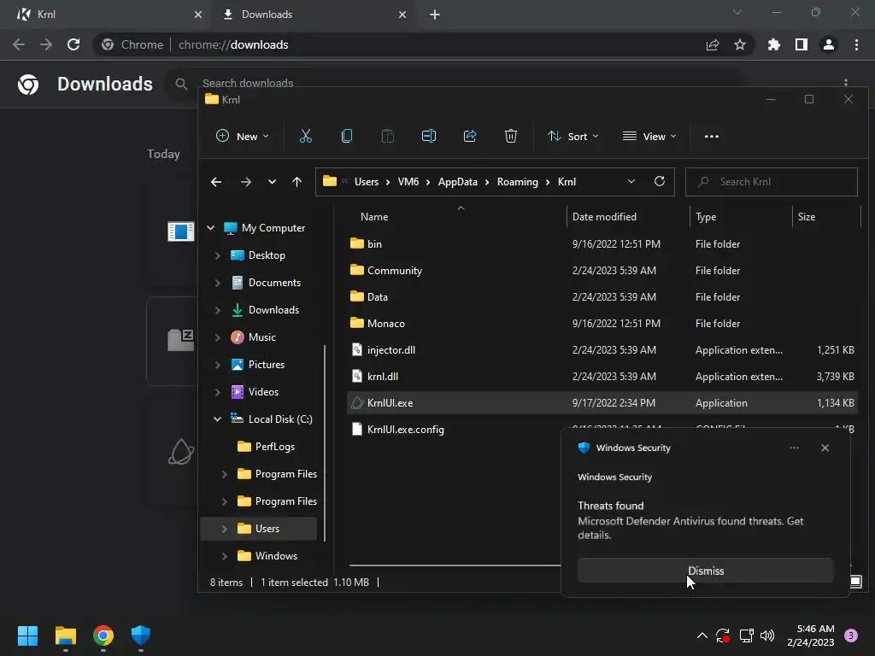Go up one folder level in Explorer
This screenshot has height=656, width=875.
[x=297, y=182]
